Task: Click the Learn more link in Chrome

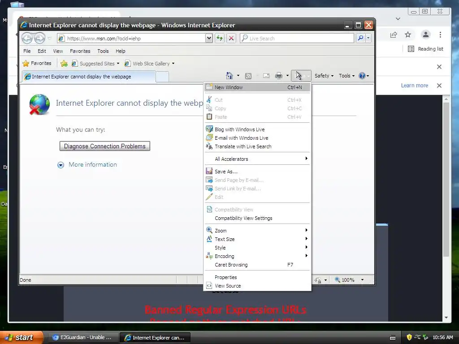Action: tap(414, 86)
